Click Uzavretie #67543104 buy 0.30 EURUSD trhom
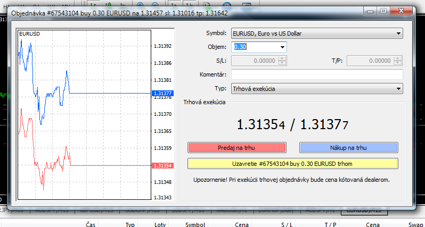This screenshot has width=425, height=227. pyautogui.click(x=293, y=164)
